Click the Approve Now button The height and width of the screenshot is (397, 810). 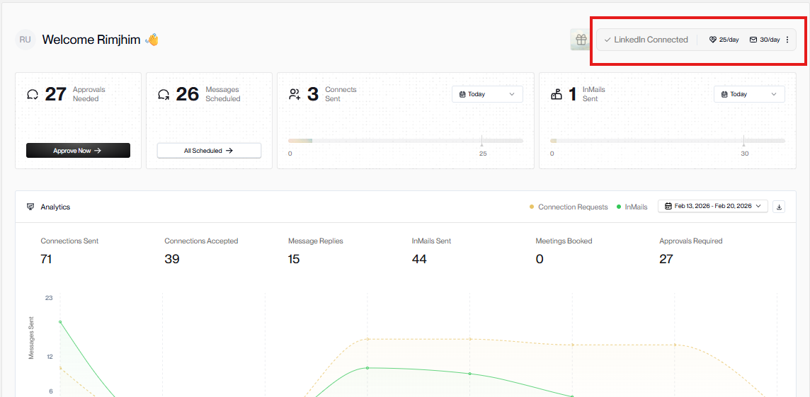[x=78, y=150]
